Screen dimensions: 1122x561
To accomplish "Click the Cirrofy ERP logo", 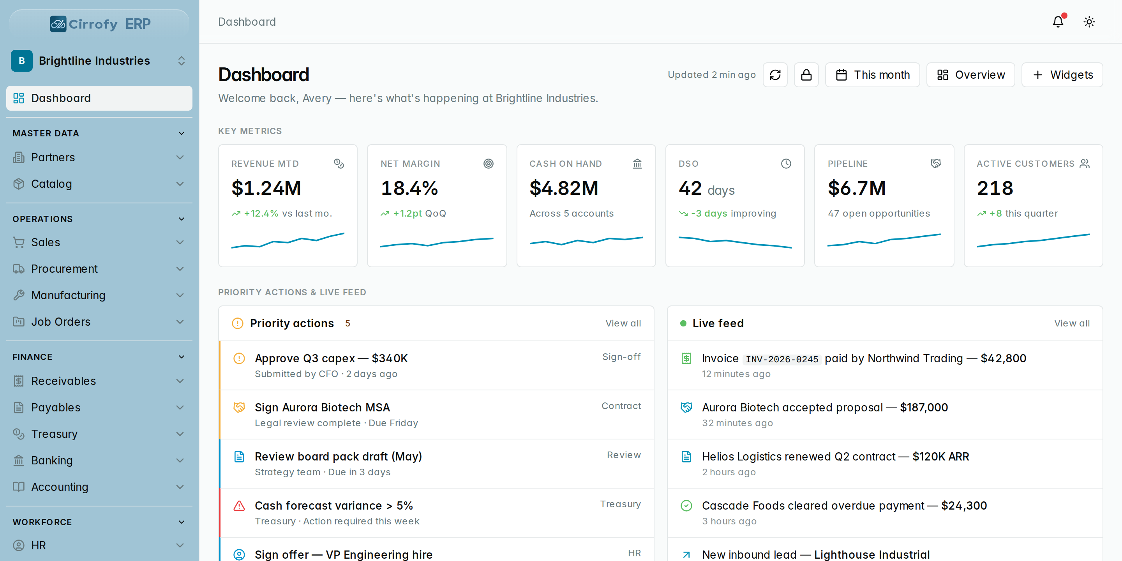I will [x=100, y=23].
